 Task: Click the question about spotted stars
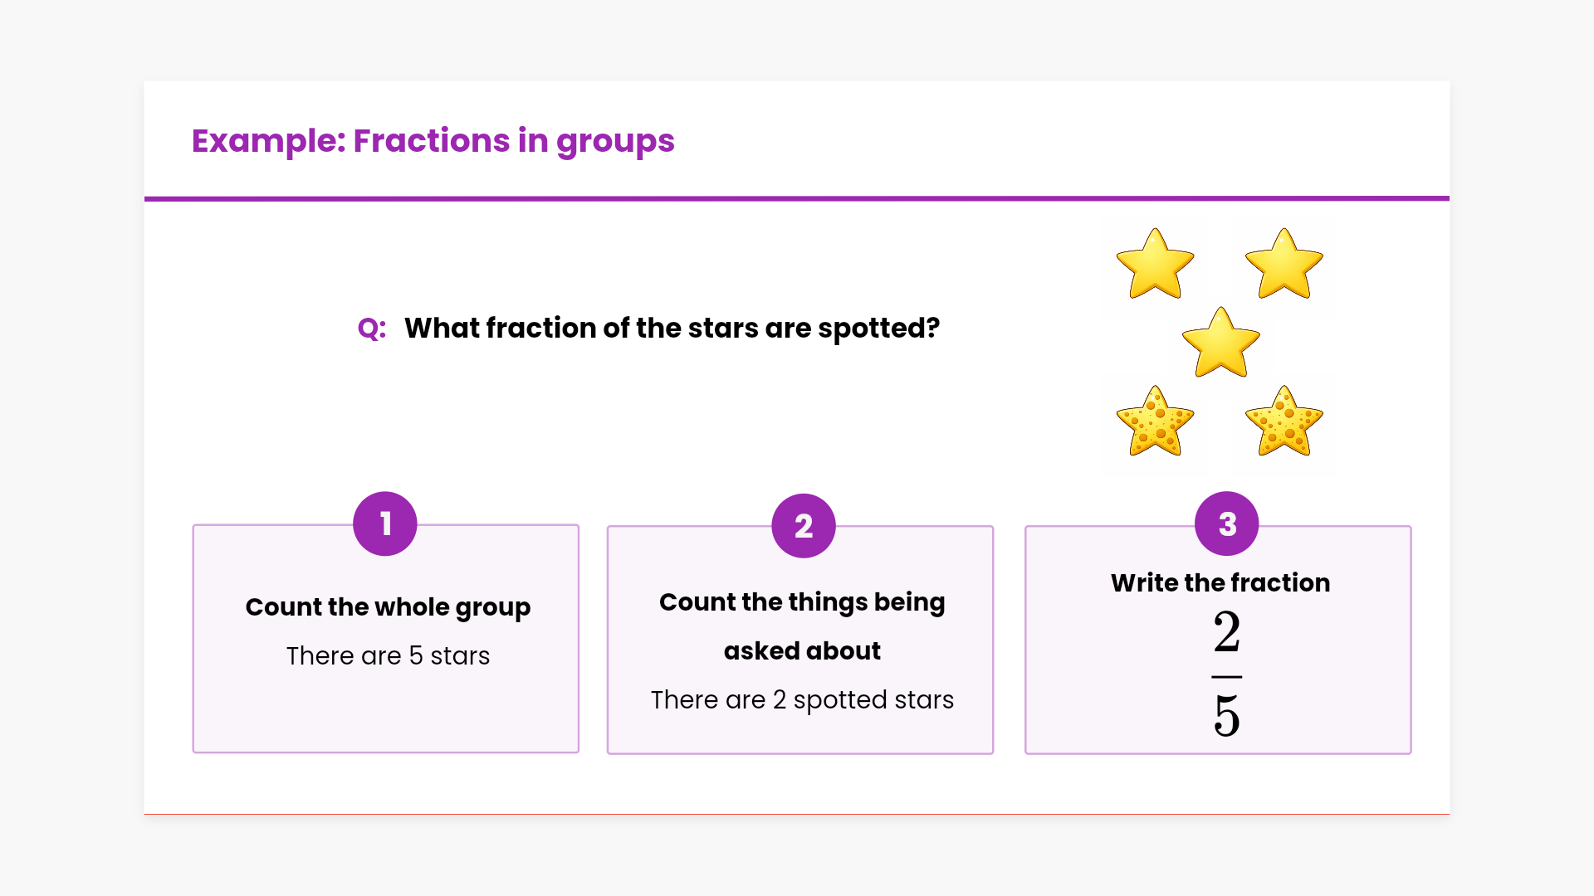point(672,329)
